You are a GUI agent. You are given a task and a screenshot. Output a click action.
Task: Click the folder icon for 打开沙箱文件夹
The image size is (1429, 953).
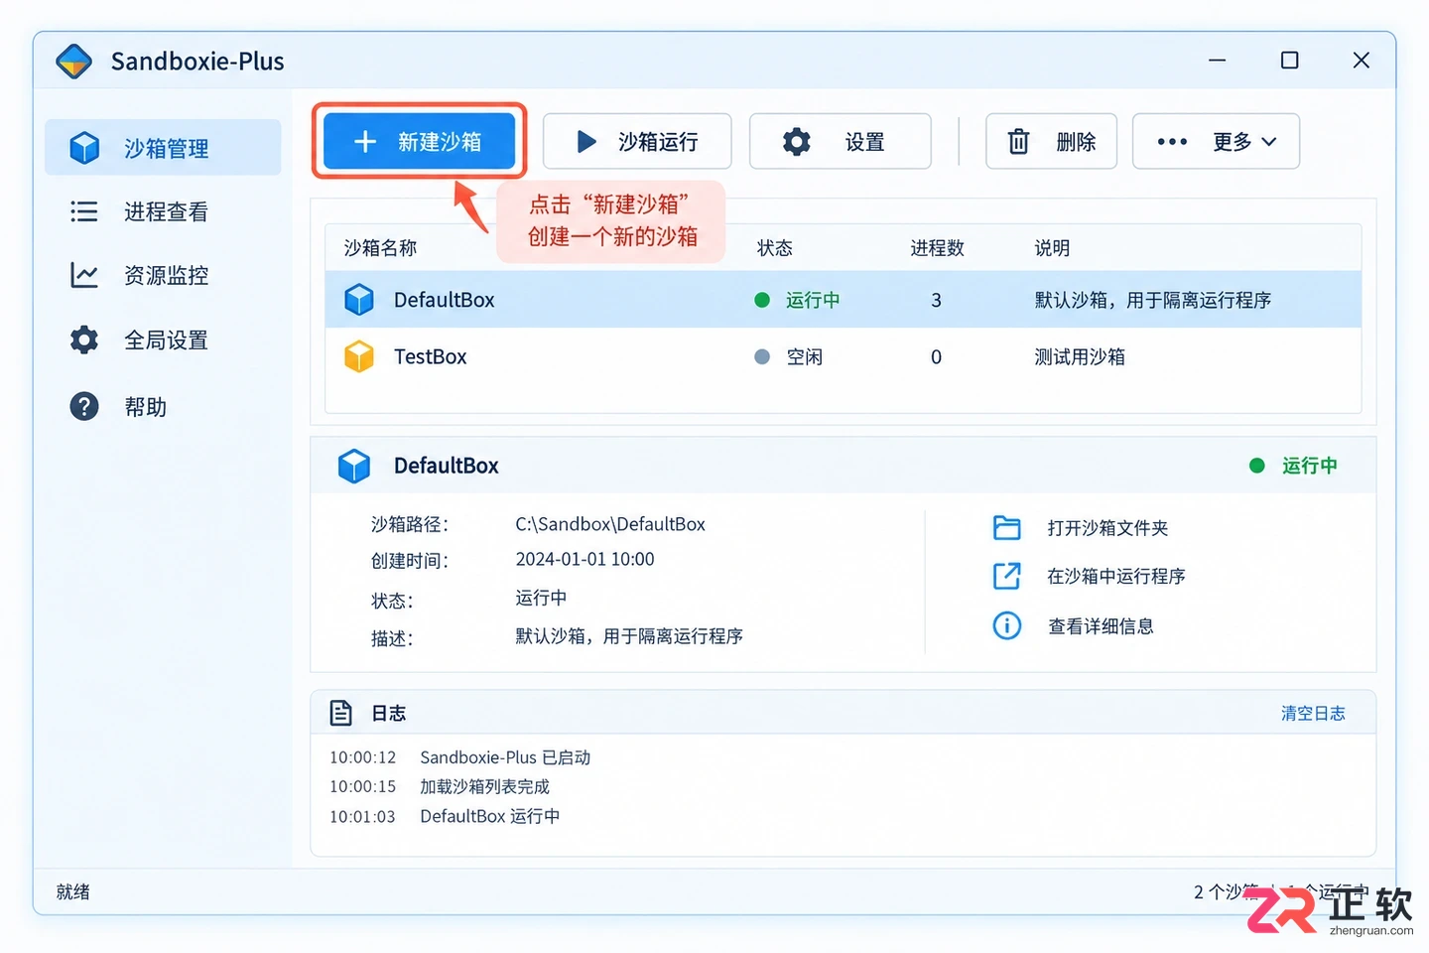click(x=1007, y=527)
